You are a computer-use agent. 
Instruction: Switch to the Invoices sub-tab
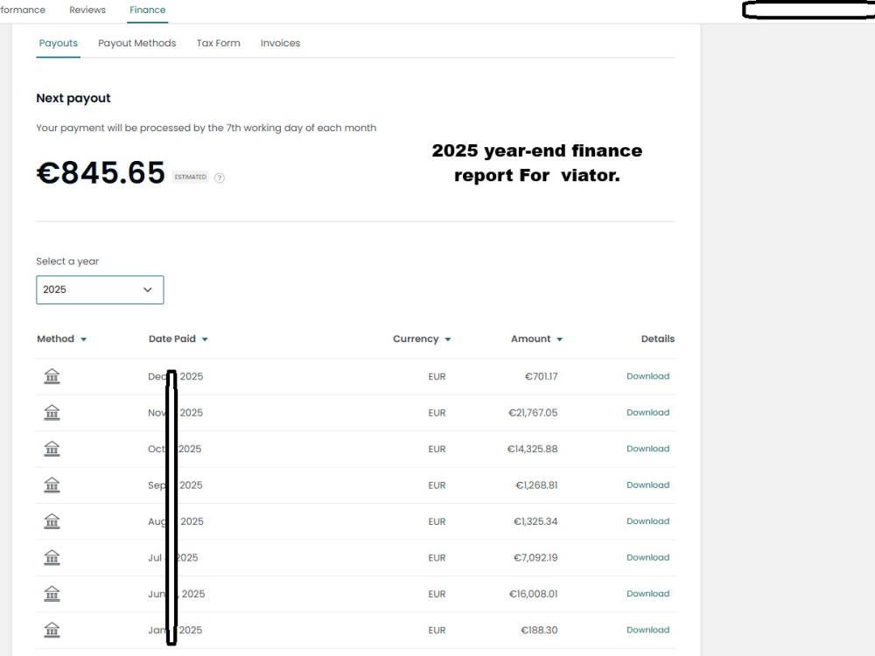tap(280, 43)
